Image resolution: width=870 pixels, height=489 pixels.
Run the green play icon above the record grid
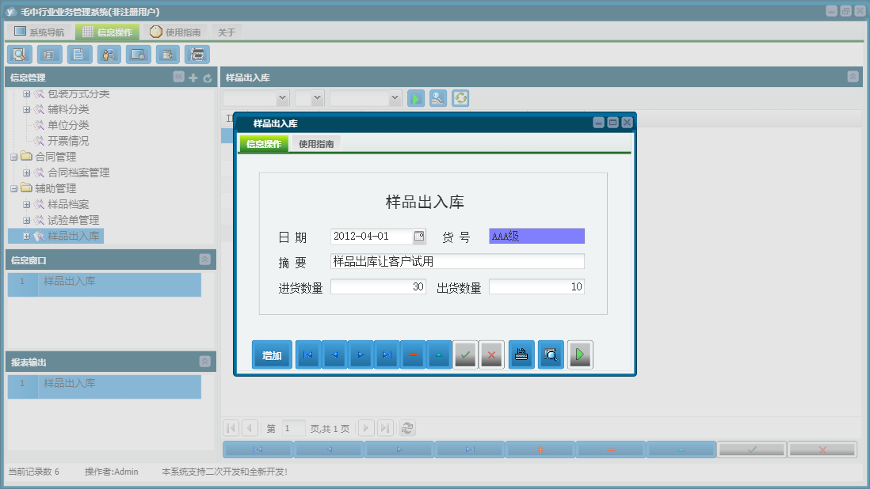click(415, 98)
